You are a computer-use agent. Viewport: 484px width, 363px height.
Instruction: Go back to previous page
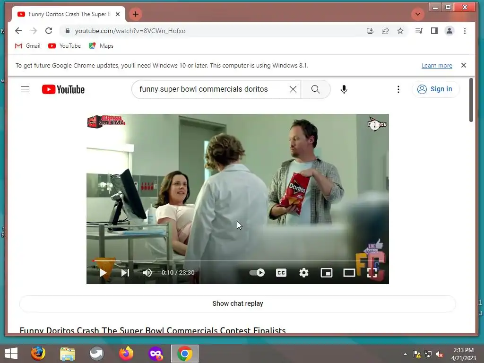pos(18,31)
